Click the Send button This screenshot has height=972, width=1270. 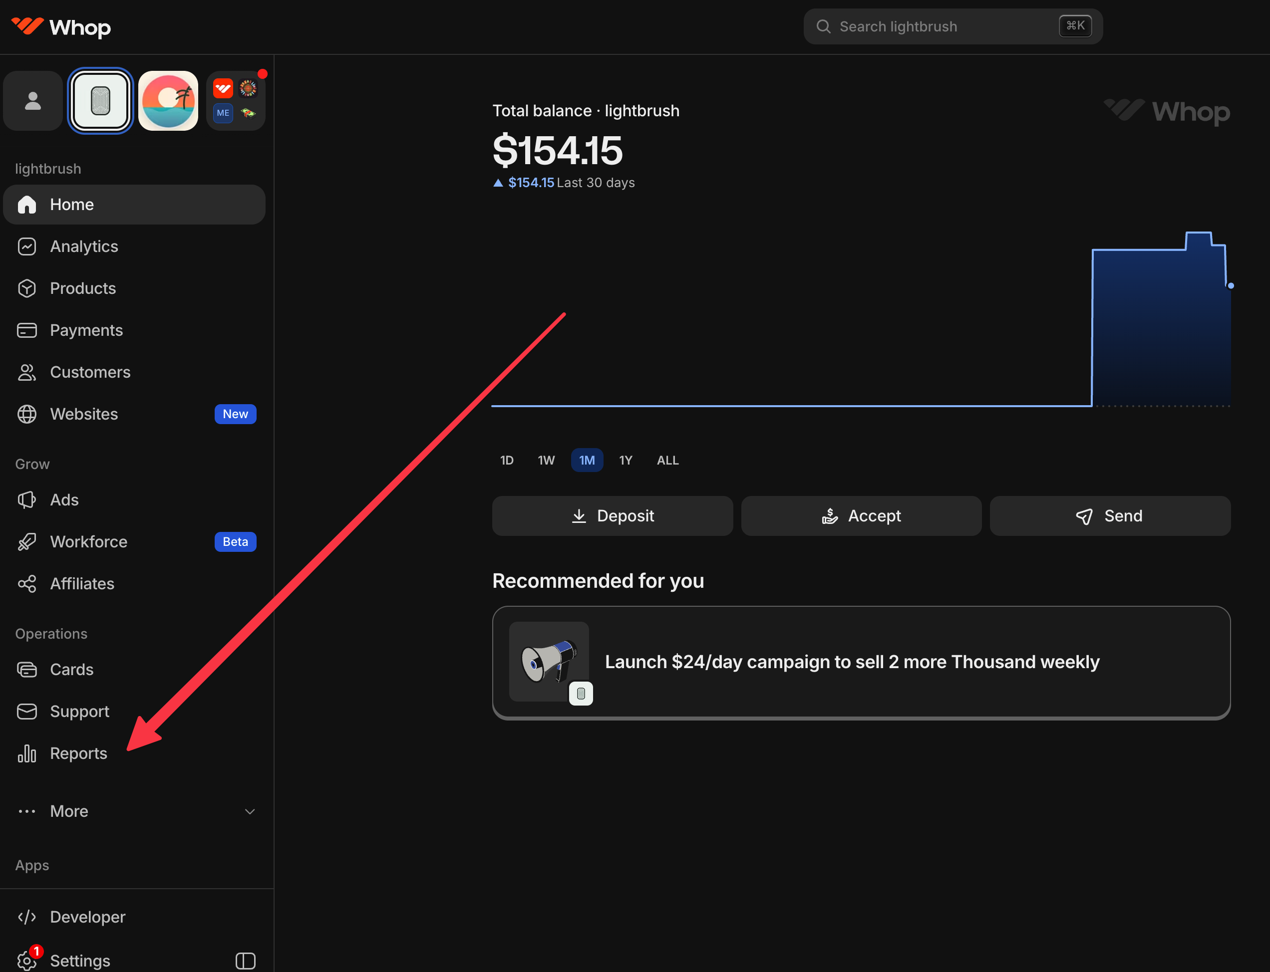click(1110, 516)
